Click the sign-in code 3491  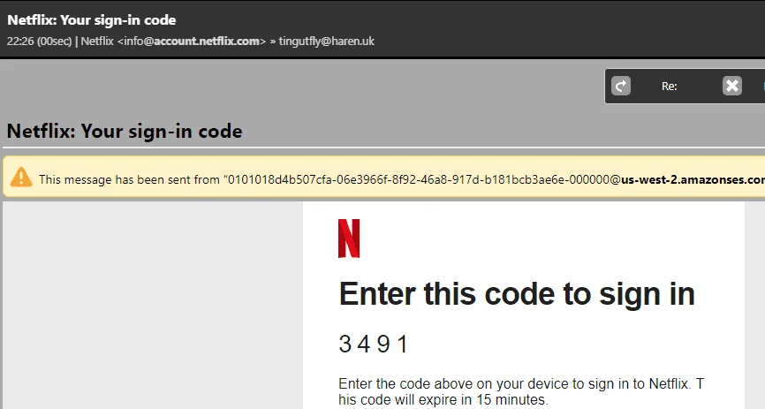(x=374, y=344)
